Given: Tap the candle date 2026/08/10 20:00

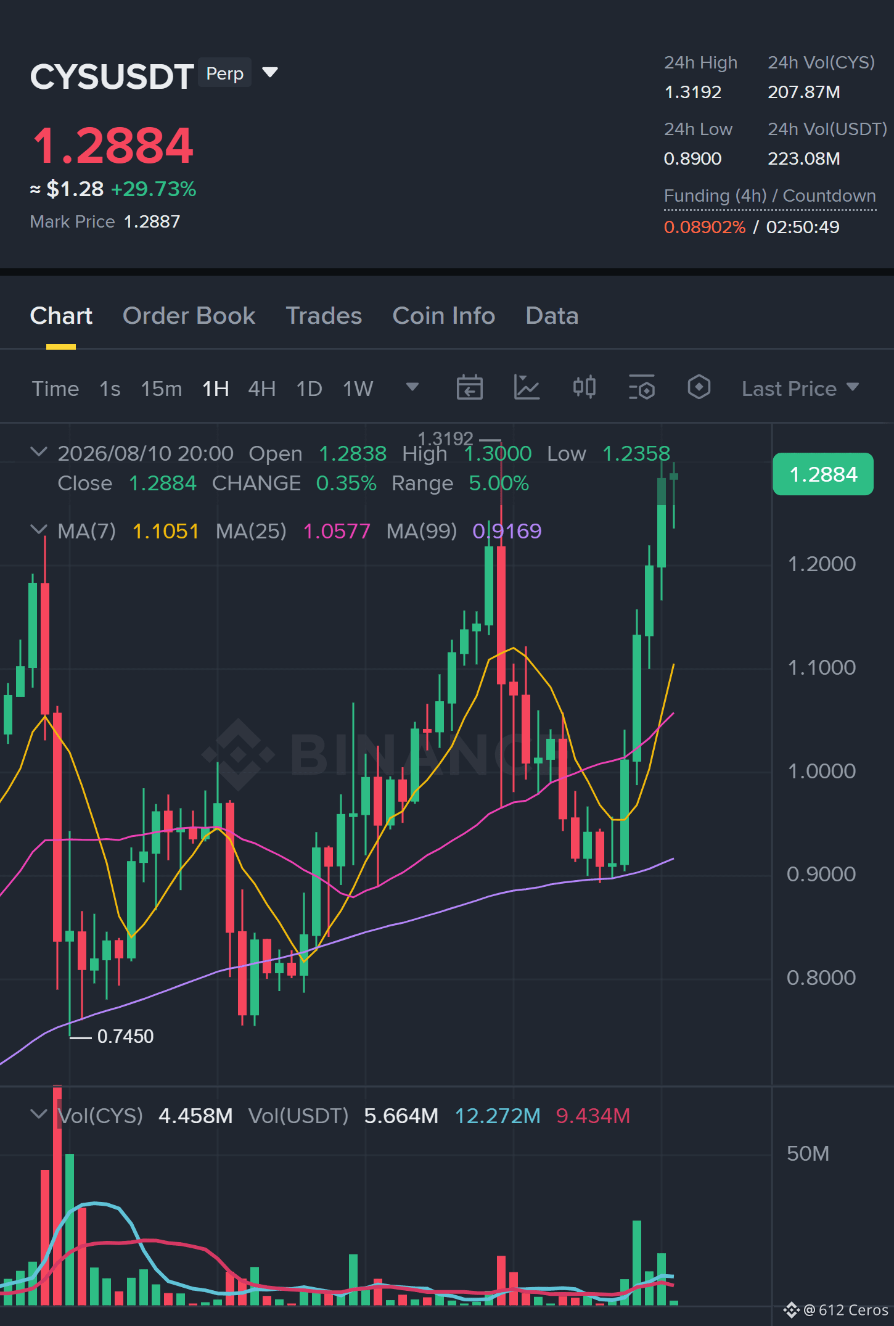Looking at the screenshot, I should [146, 453].
